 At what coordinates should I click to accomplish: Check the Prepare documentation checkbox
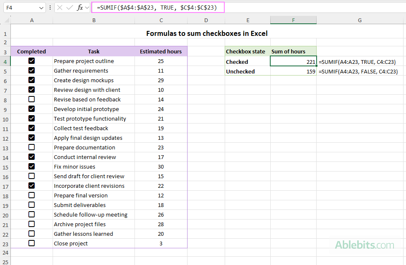click(31, 147)
